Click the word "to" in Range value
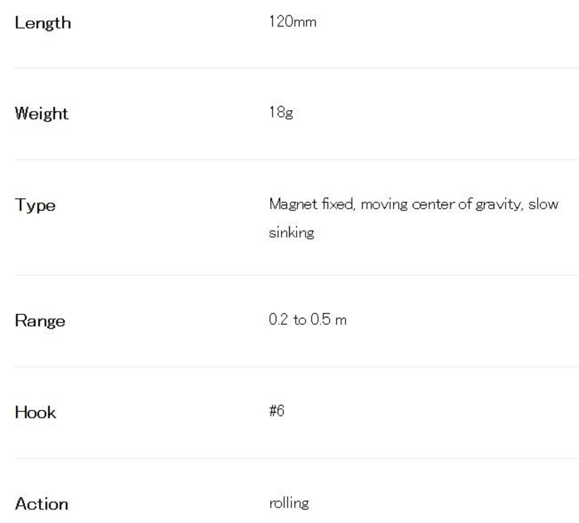 click(x=300, y=320)
